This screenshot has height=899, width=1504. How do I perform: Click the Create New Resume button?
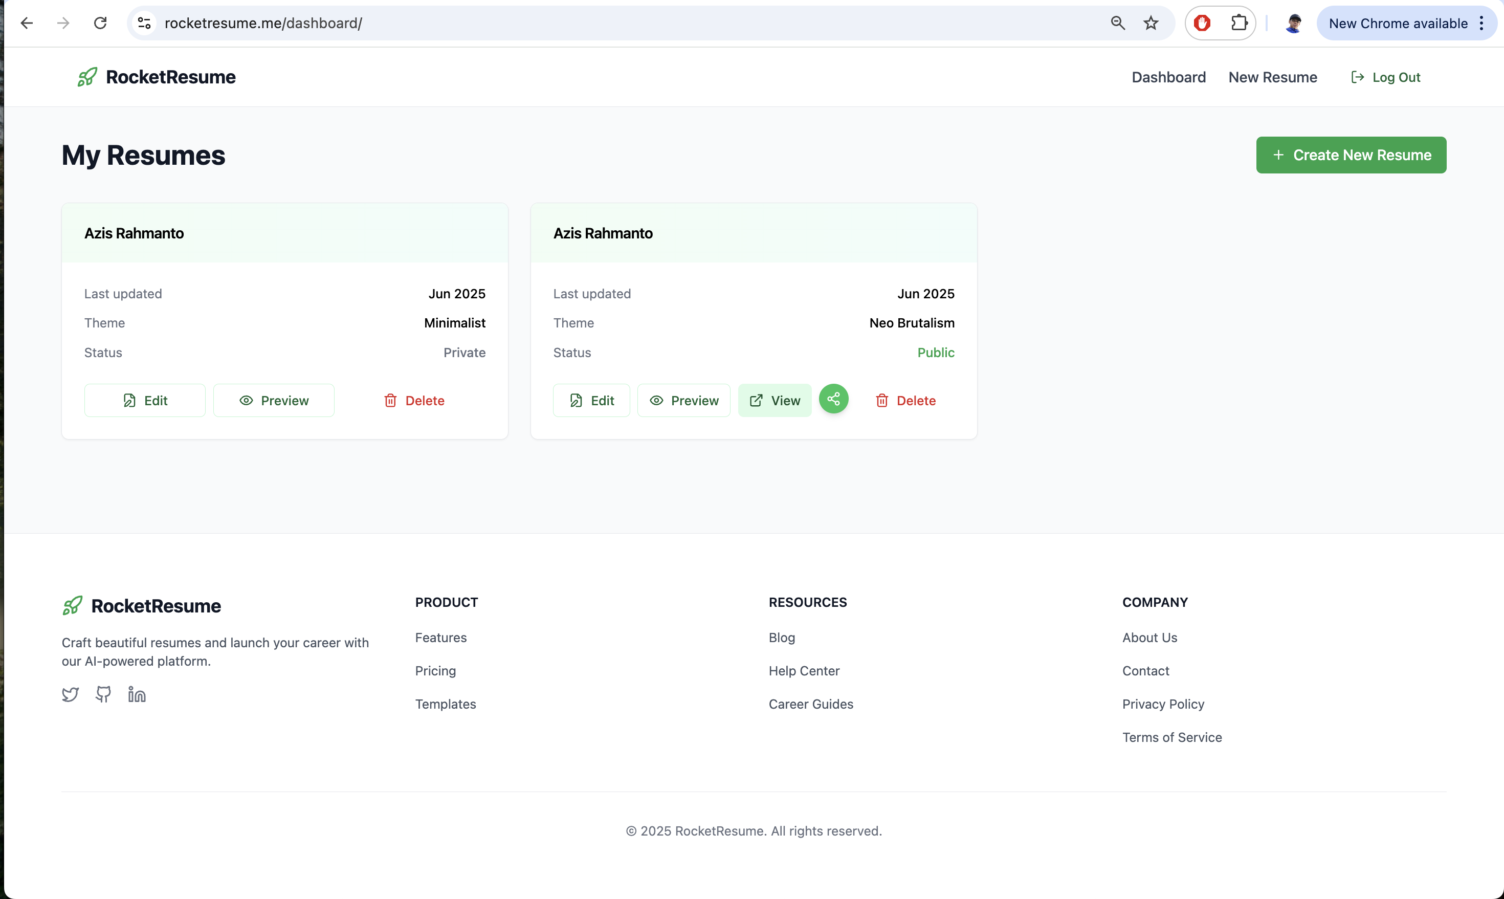click(x=1351, y=155)
